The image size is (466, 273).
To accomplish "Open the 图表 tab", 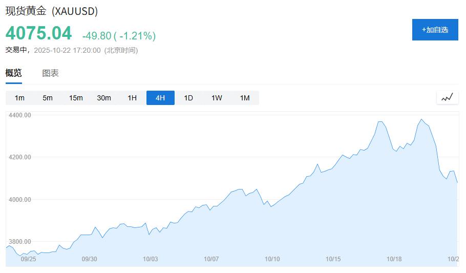I will (50, 73).
